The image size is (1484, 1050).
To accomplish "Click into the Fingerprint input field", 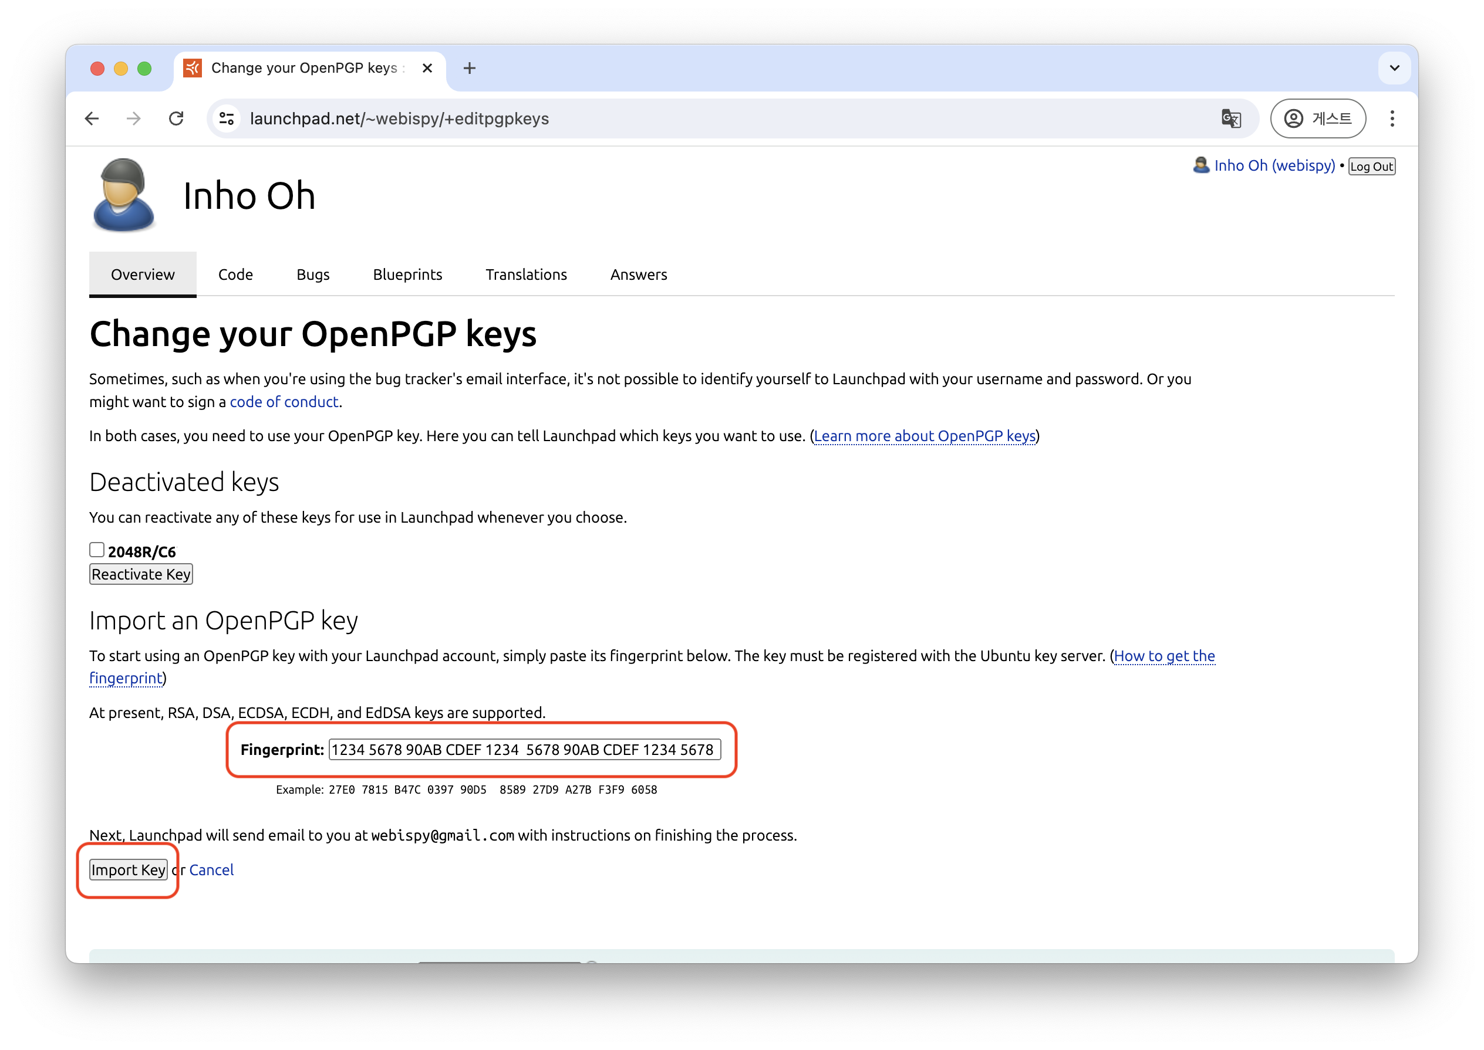I will pos(525,750).
